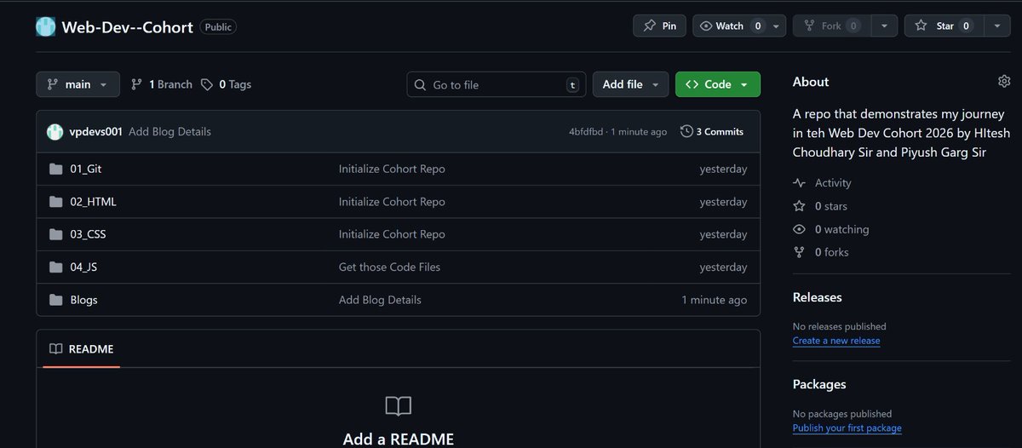Open the green Code dropdown button
Image resolution: width=1022 pixels, height=448 pixels.
pos(718,84)
